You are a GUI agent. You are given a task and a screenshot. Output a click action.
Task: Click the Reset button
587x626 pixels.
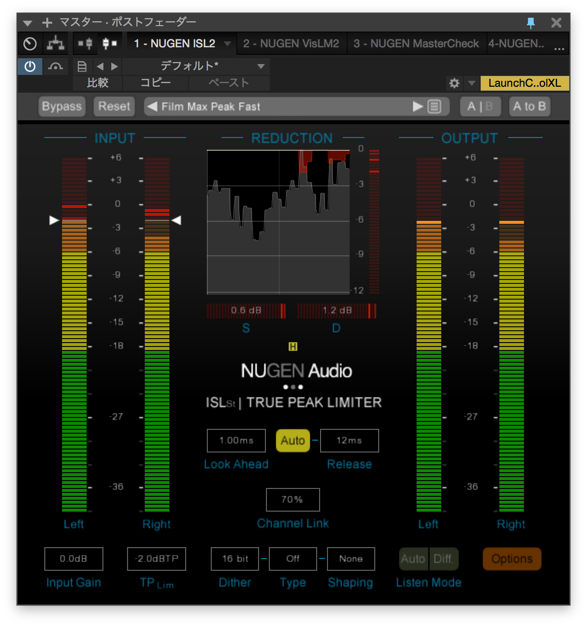pos(114,106)
